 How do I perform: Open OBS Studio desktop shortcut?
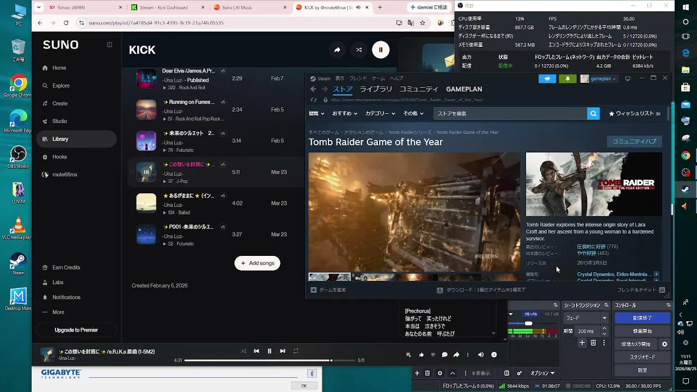coord(18,157)
